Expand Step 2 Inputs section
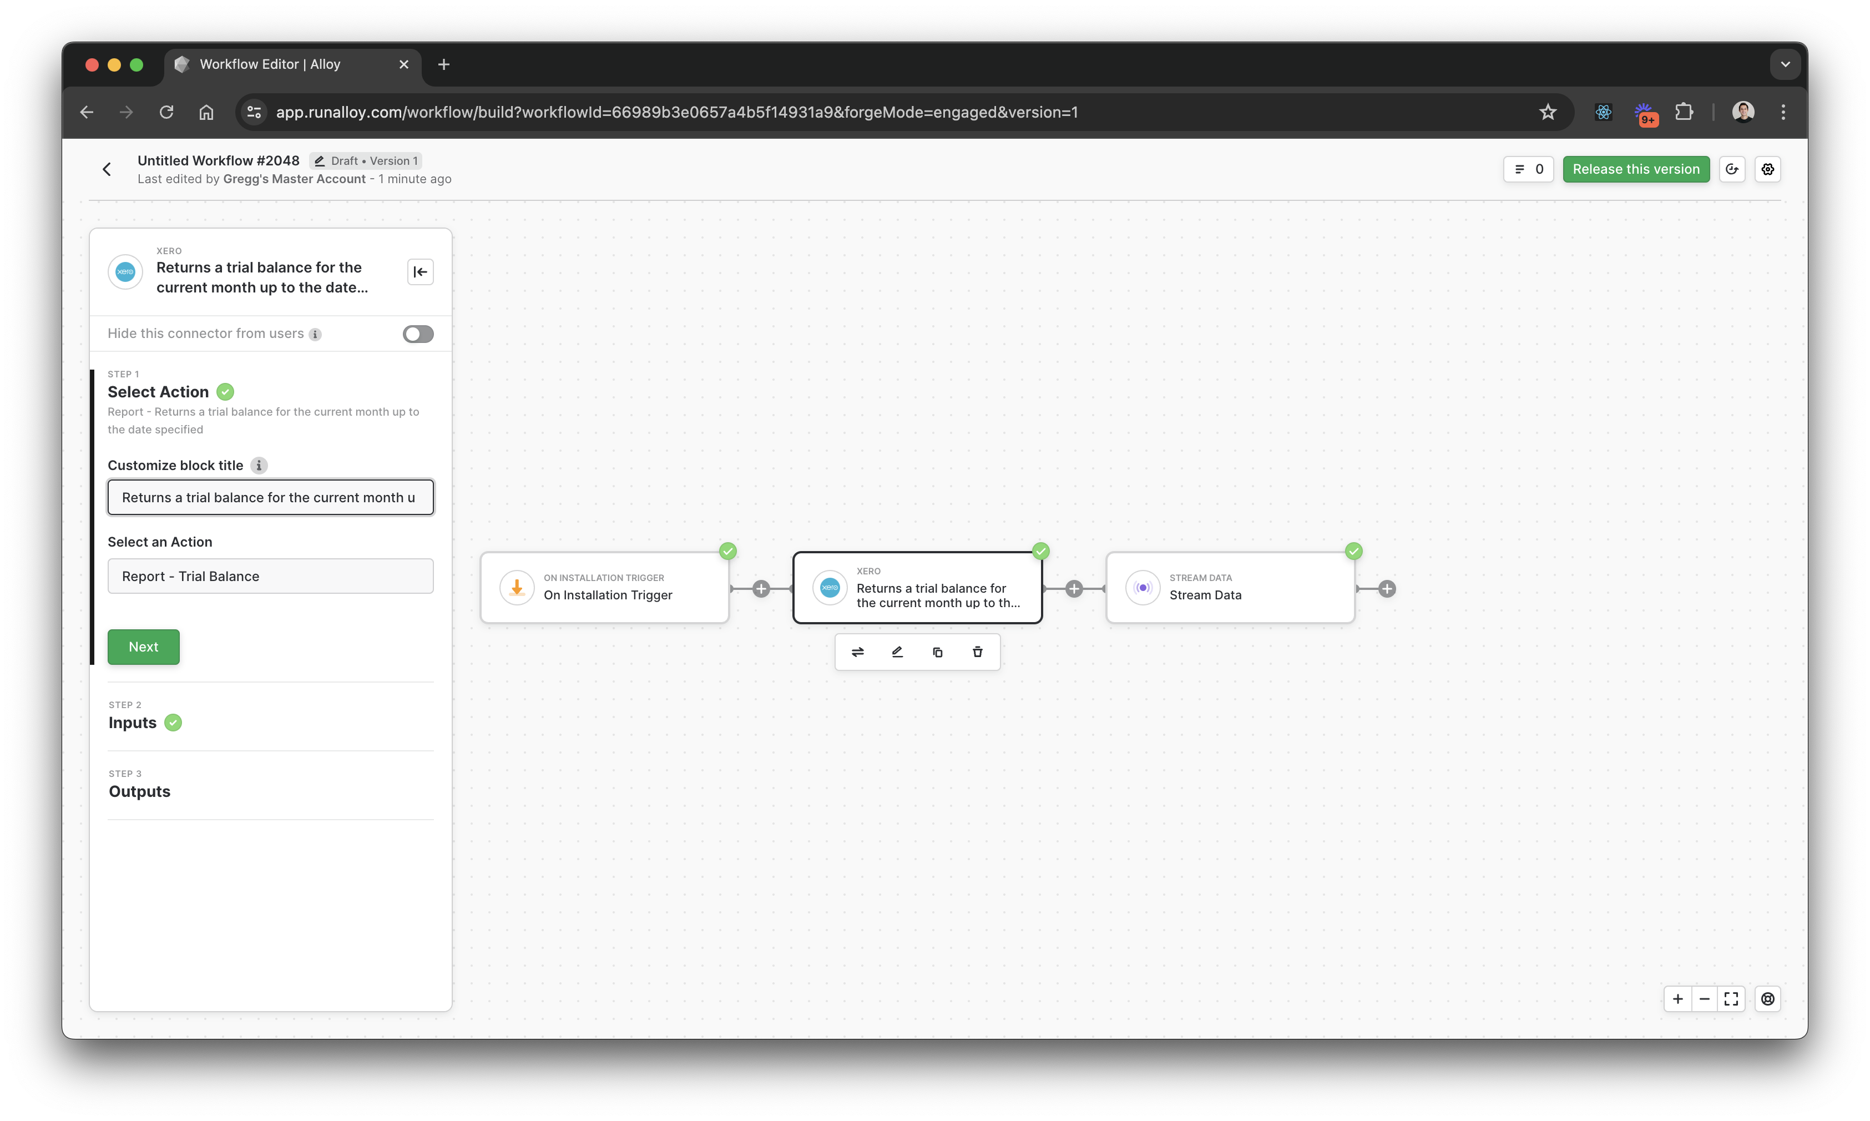The width and height of the screenshot is (1870, 1121). [133, 723]
